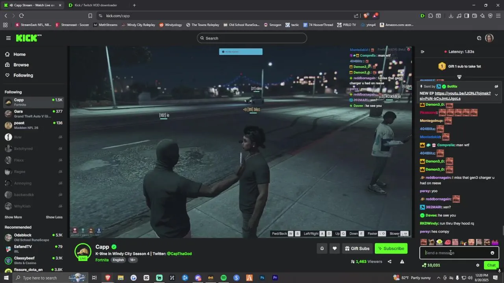Open the green D downloader extension
This screenshot has width=504, height=283.
pos(422,16)
